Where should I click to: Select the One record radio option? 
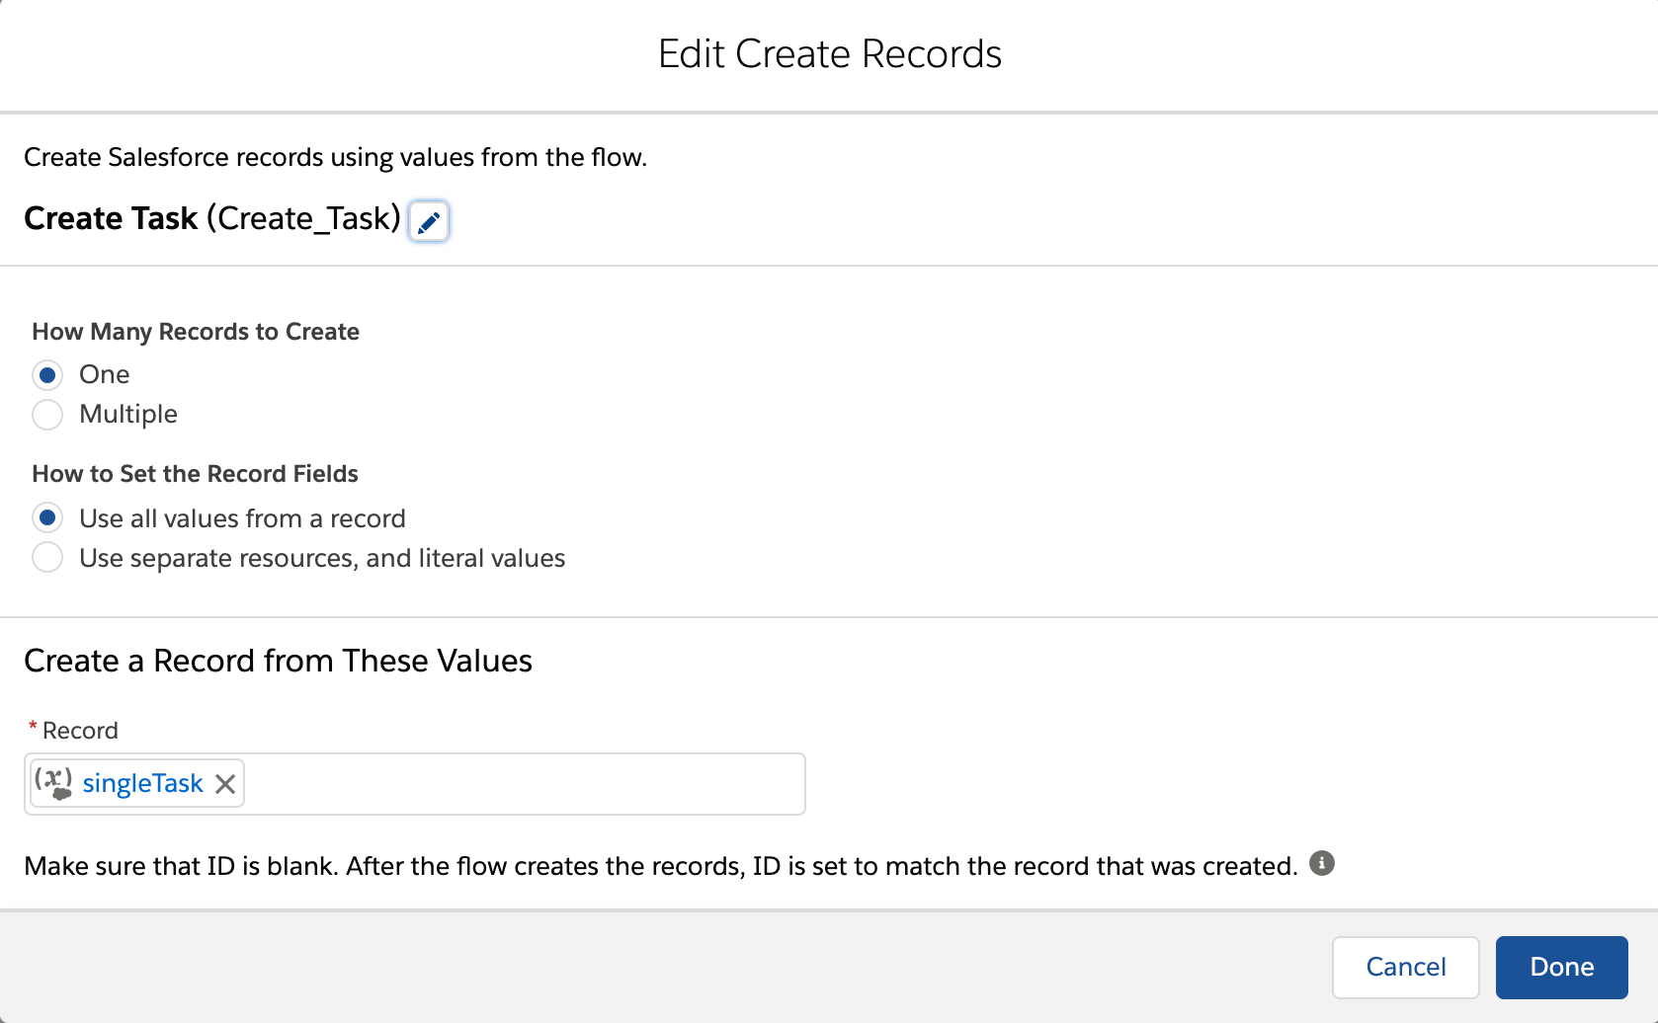(46, 374)
